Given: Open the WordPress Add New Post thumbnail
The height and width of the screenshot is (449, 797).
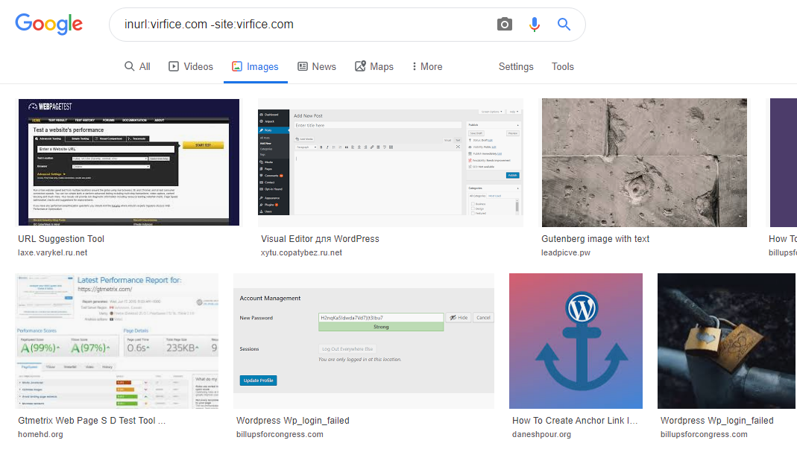Looking at the screenshot, I should tap(391, 162).
